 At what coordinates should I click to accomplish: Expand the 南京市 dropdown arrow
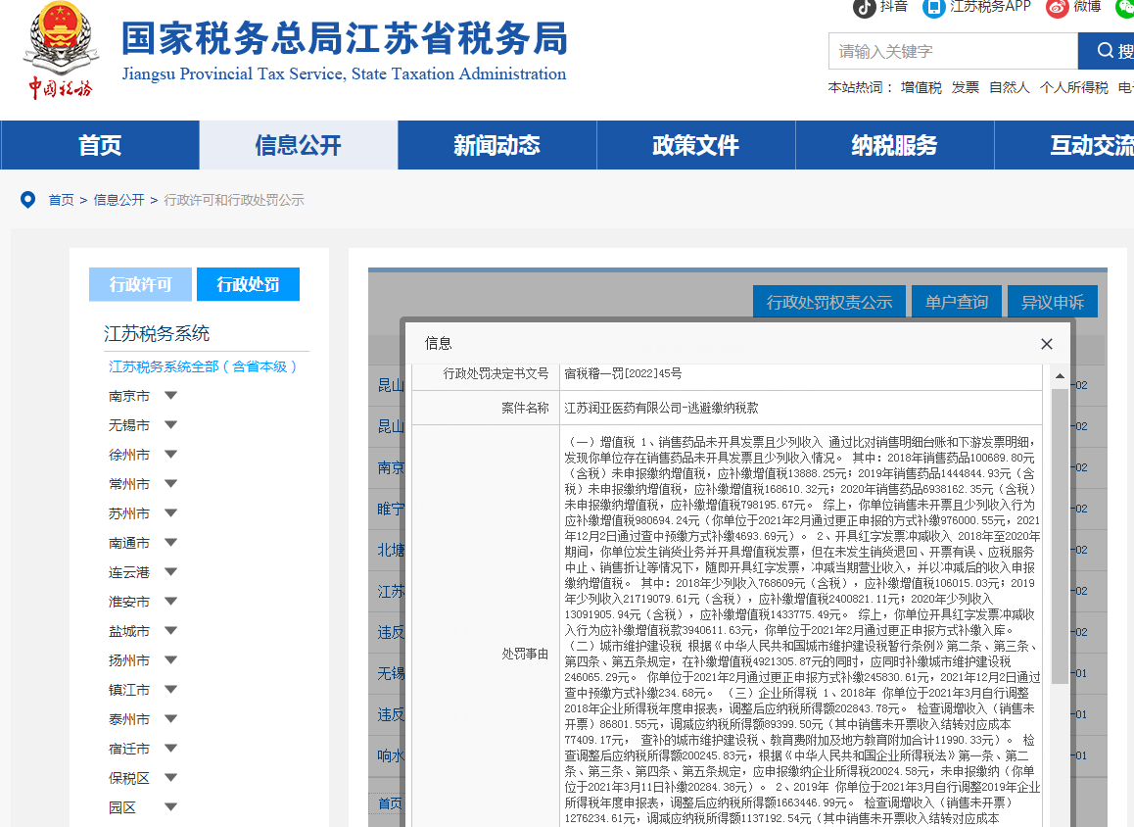[170, 396]
